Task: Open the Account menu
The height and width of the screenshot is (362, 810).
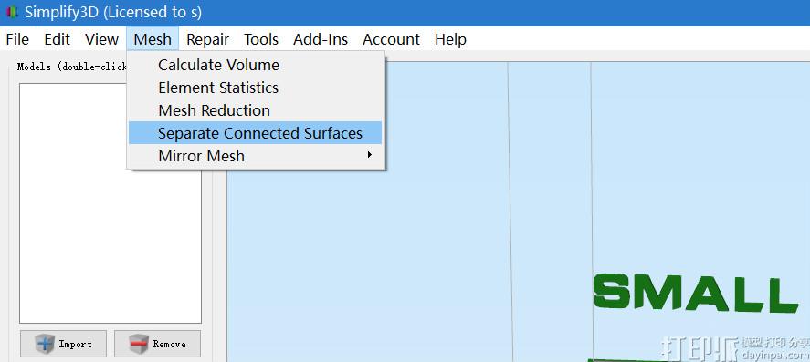Action: 391,39
